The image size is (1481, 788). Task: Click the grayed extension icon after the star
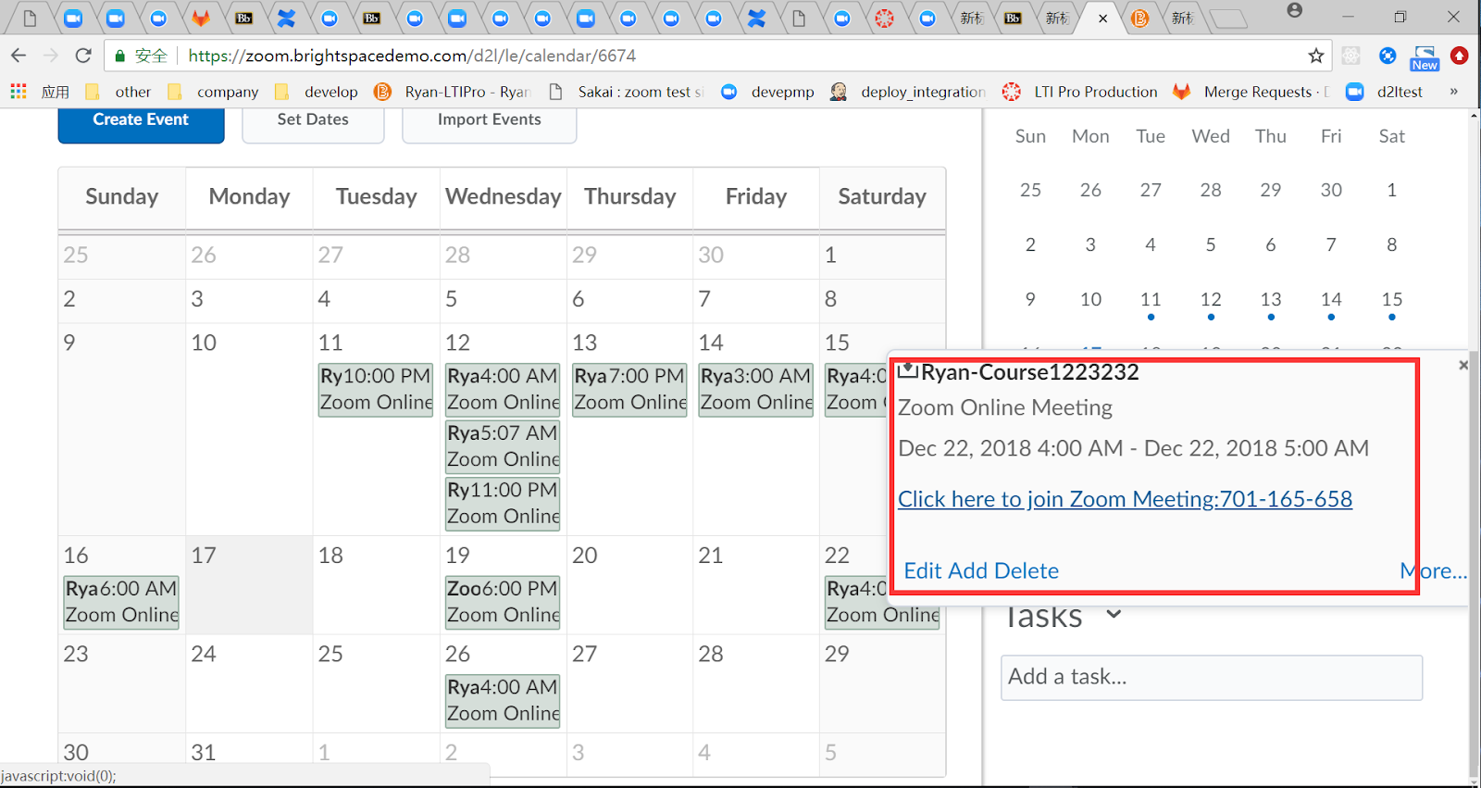tap(1351, 56)
